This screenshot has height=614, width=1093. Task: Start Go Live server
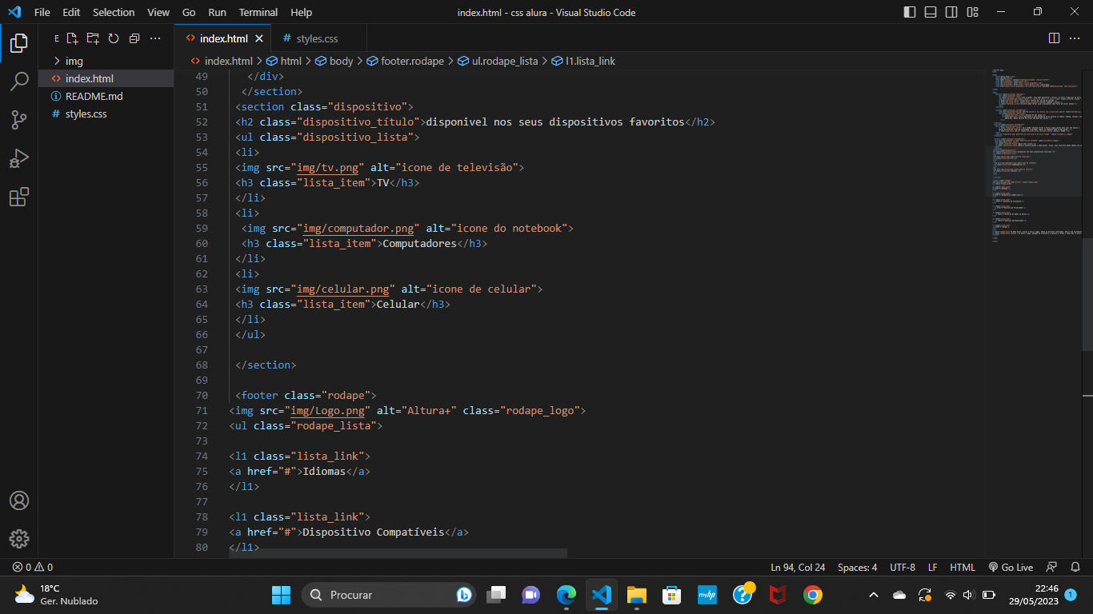pyautogui.click(x=1011, y=567)
